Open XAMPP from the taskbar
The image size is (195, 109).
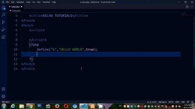click(x=92, y=106)
